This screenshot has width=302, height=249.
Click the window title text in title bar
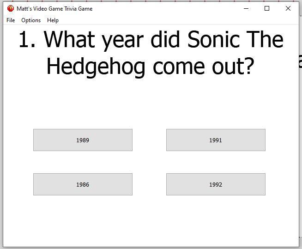(x=54, y=9)
